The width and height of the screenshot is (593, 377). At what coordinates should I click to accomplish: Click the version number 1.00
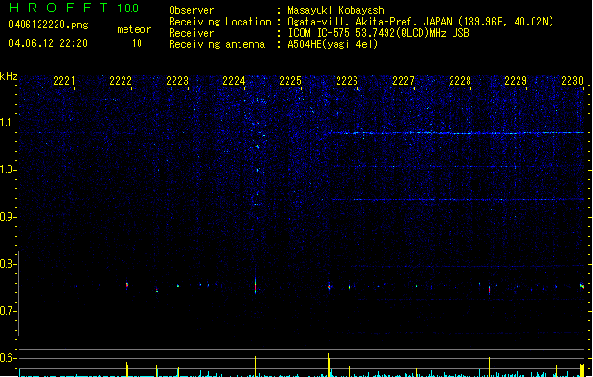[x=128, y=8]
